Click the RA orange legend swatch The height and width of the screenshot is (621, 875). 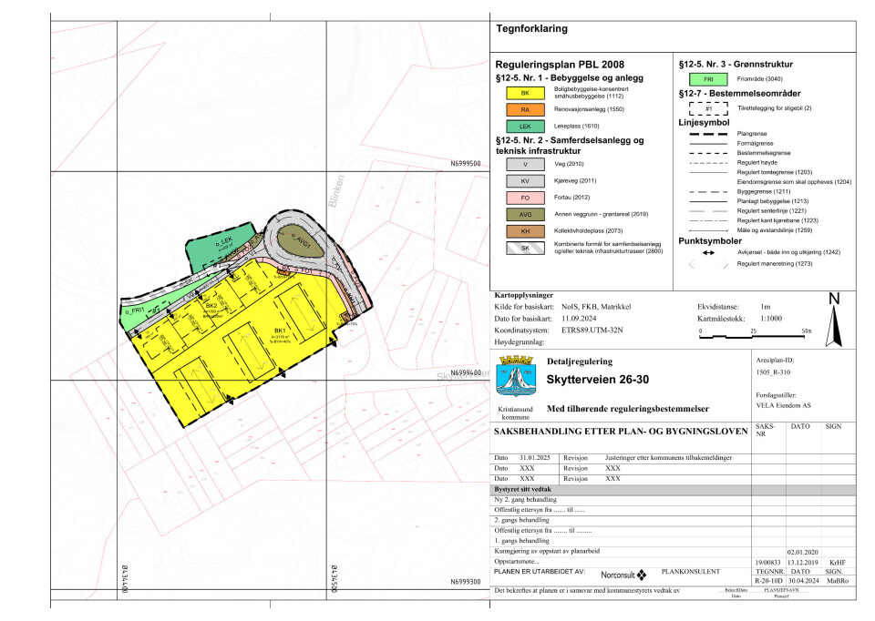[x=525, y=110]
